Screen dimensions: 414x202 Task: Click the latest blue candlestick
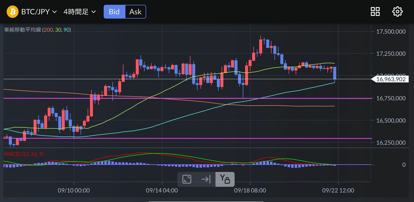[x=335, y=73]
